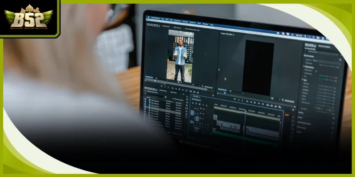
Task: Open the Window menu
Action: tap(205, 24)
